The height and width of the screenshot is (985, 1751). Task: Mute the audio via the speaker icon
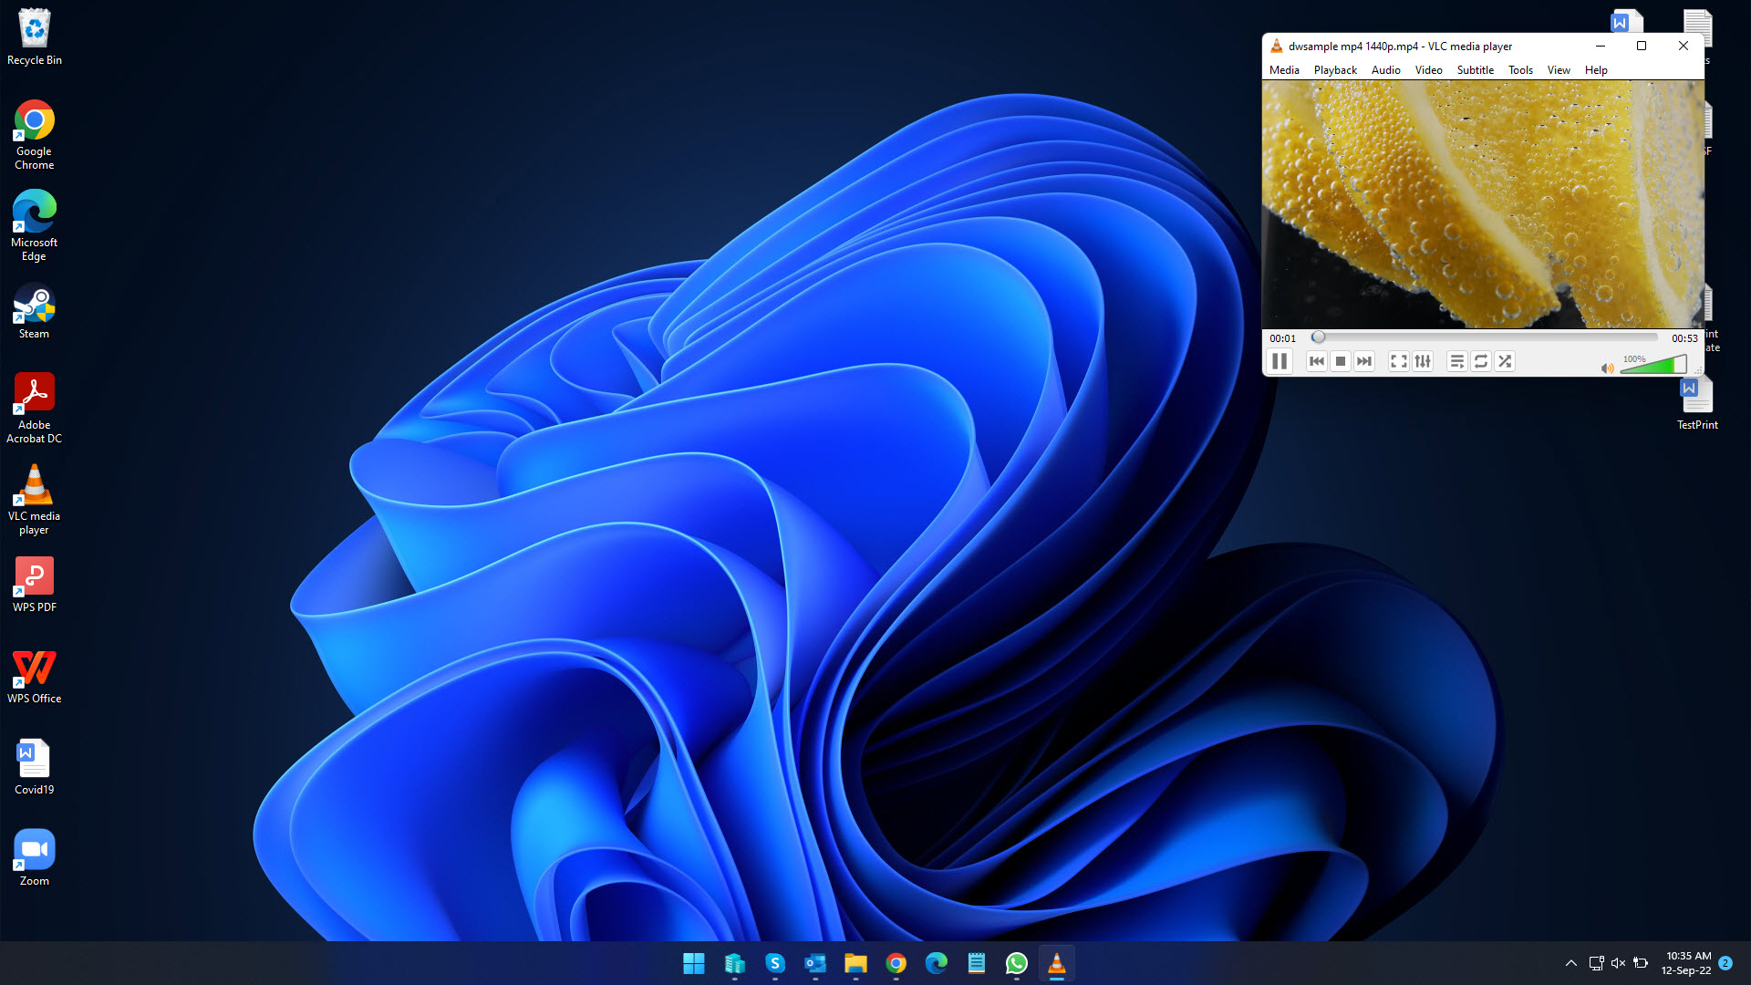pos(1607,367)
